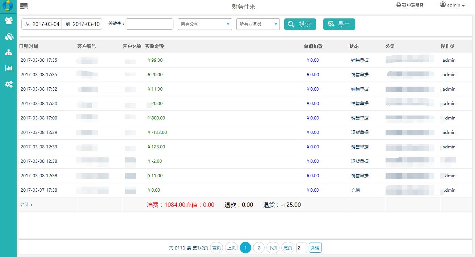The image size is (475, 257).
Task: Click the 实收金额 column header
Action: [155, 46]
